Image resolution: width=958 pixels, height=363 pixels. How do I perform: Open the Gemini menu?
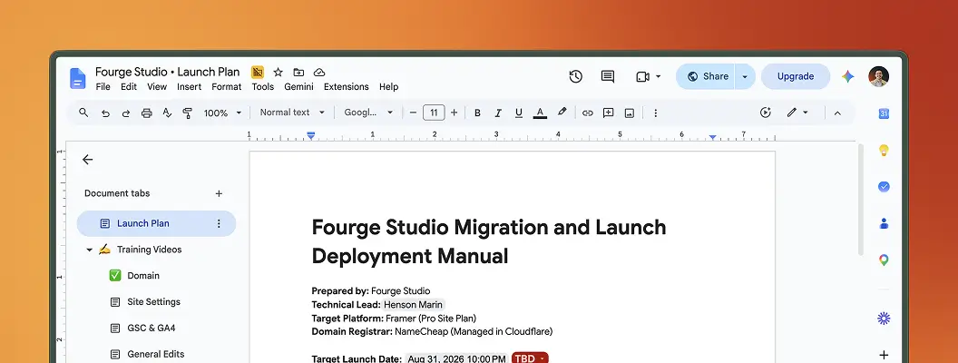[x=298, y=87]
